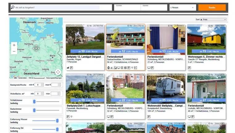
Task: Click the Entfernung Ski slider handle
Action: 57,129
